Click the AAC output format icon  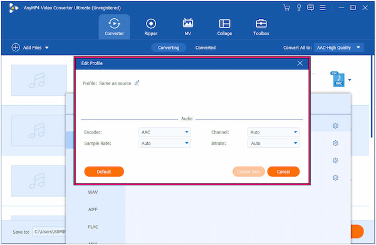pos(338,79)
